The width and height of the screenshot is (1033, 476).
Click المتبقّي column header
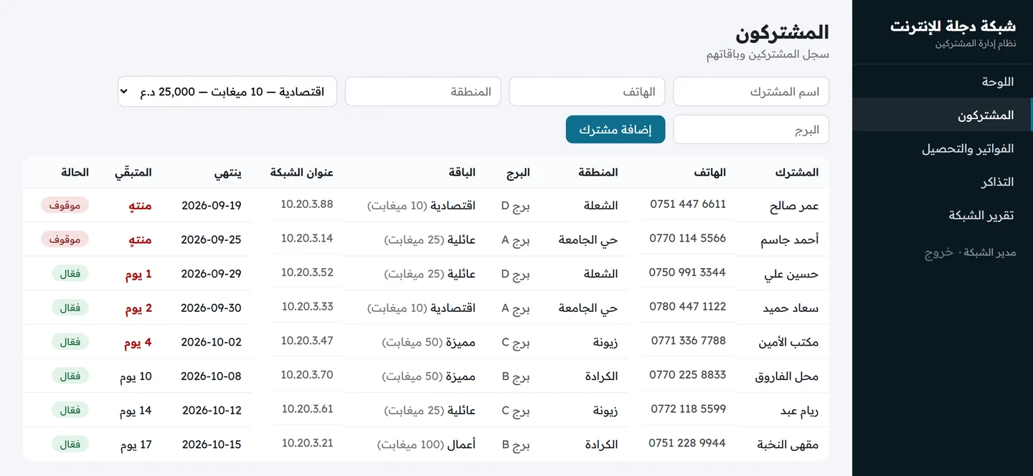(133, 172)
